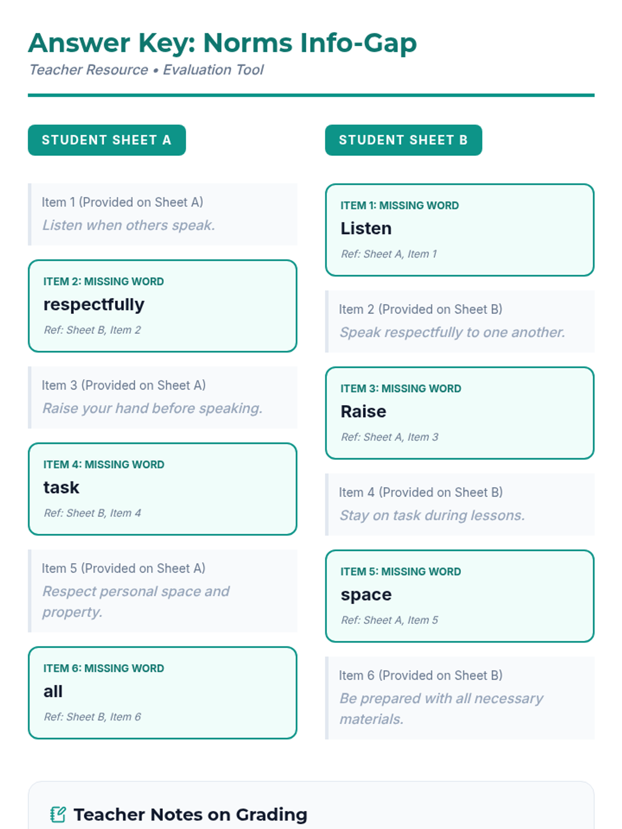Viewport: 622px width, 829px height.
Task: Click 'Ref: Sheet B, Item 6' reference
Action: click(x=92, y=717)
